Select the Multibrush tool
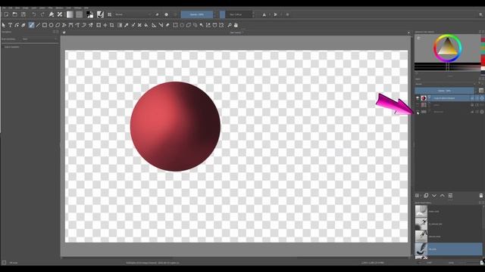 pos(91,25)
